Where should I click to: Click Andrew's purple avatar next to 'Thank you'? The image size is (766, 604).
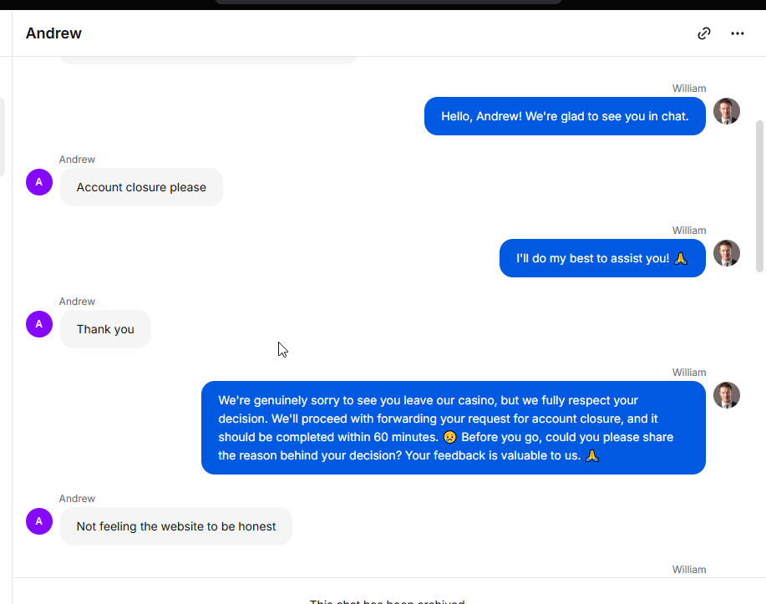point(39,324)
